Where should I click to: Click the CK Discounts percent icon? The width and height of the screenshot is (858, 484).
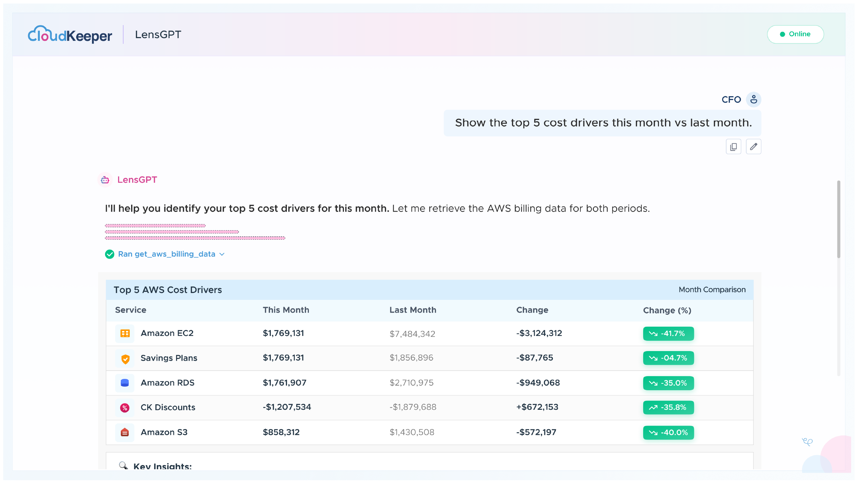(x=125, y=408)
